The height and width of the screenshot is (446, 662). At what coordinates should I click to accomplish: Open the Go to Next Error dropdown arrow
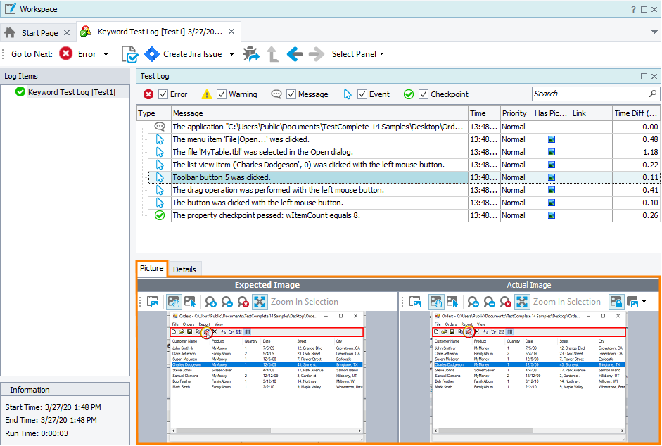tap(106, 54)
